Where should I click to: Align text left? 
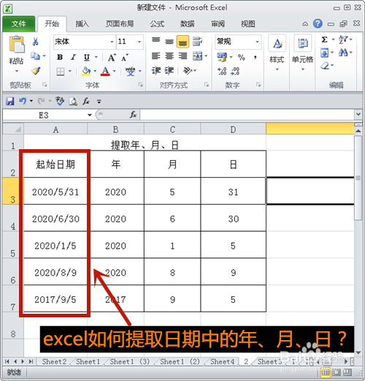point(155,56)
